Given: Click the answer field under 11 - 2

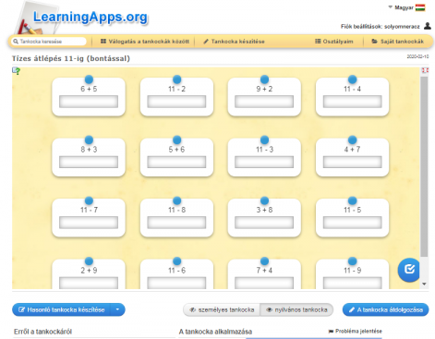Looking at the screenshot, I should point(176,102).
